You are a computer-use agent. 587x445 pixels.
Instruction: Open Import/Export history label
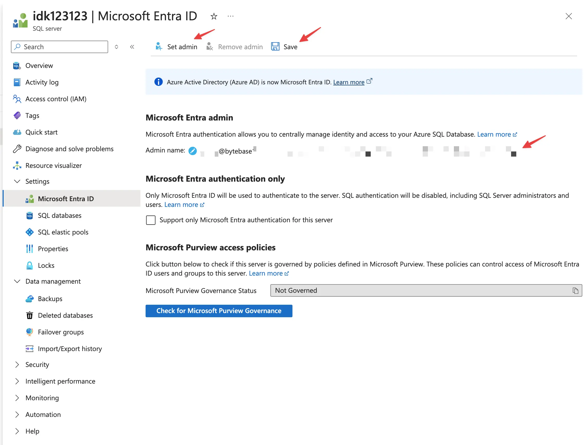tap(70, 349)
